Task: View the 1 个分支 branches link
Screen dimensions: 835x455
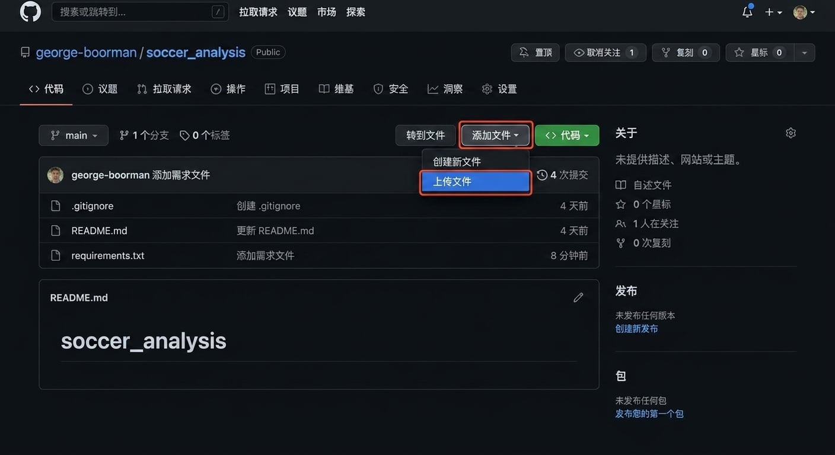Action: click(x=144, y=135)
